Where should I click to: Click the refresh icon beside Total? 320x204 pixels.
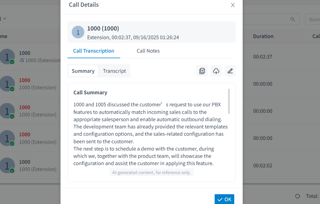click(298, 196)
